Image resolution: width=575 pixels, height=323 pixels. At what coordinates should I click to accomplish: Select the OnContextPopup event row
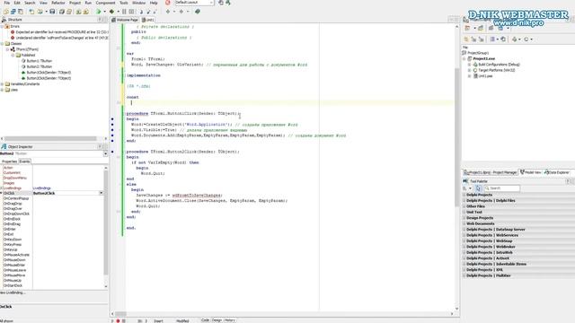(x=53, y=198)
